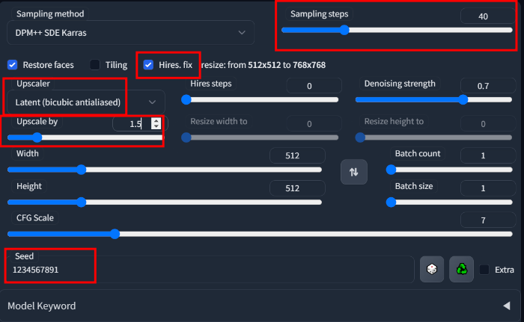This screenshot has width=524, height=322.
Task: Click the Hires steps slider handle
Action: tap(186, 99)
